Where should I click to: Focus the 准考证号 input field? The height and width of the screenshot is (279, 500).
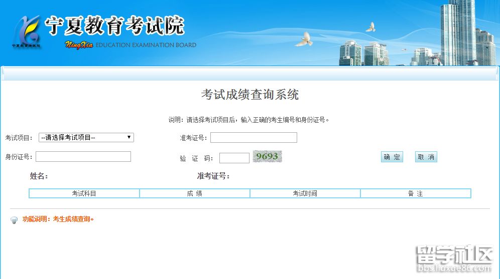coord(254,137)
